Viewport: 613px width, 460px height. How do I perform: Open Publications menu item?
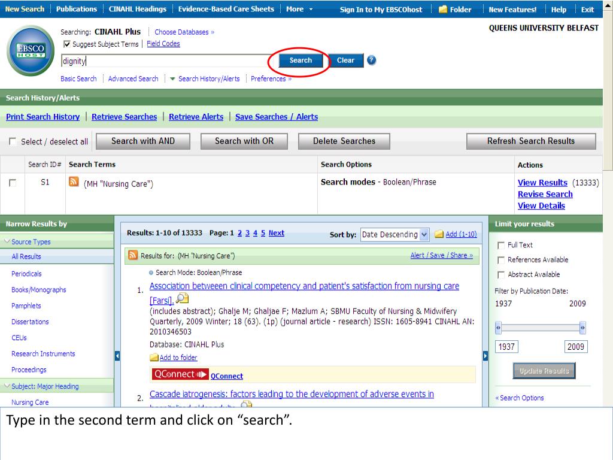77,9
